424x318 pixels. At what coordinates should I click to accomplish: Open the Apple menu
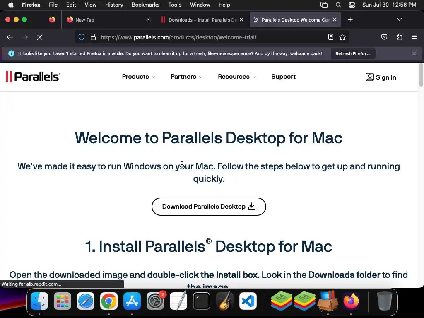pos(11,5)
